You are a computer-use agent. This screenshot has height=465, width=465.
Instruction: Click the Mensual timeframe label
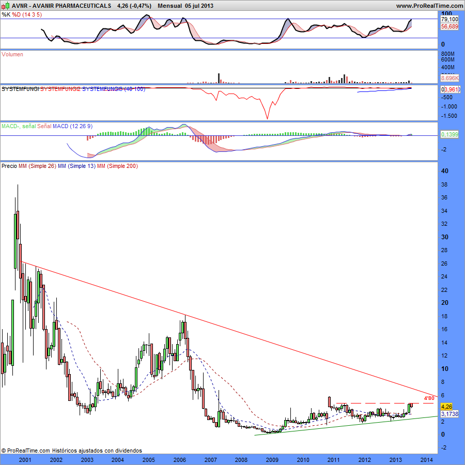click(169, 6)
